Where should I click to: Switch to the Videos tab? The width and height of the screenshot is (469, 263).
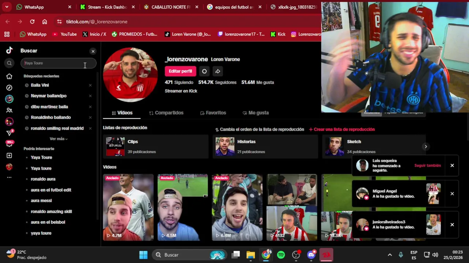(x=122, y=113)
